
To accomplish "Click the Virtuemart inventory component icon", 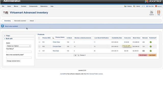I will [x=6, y=13].
